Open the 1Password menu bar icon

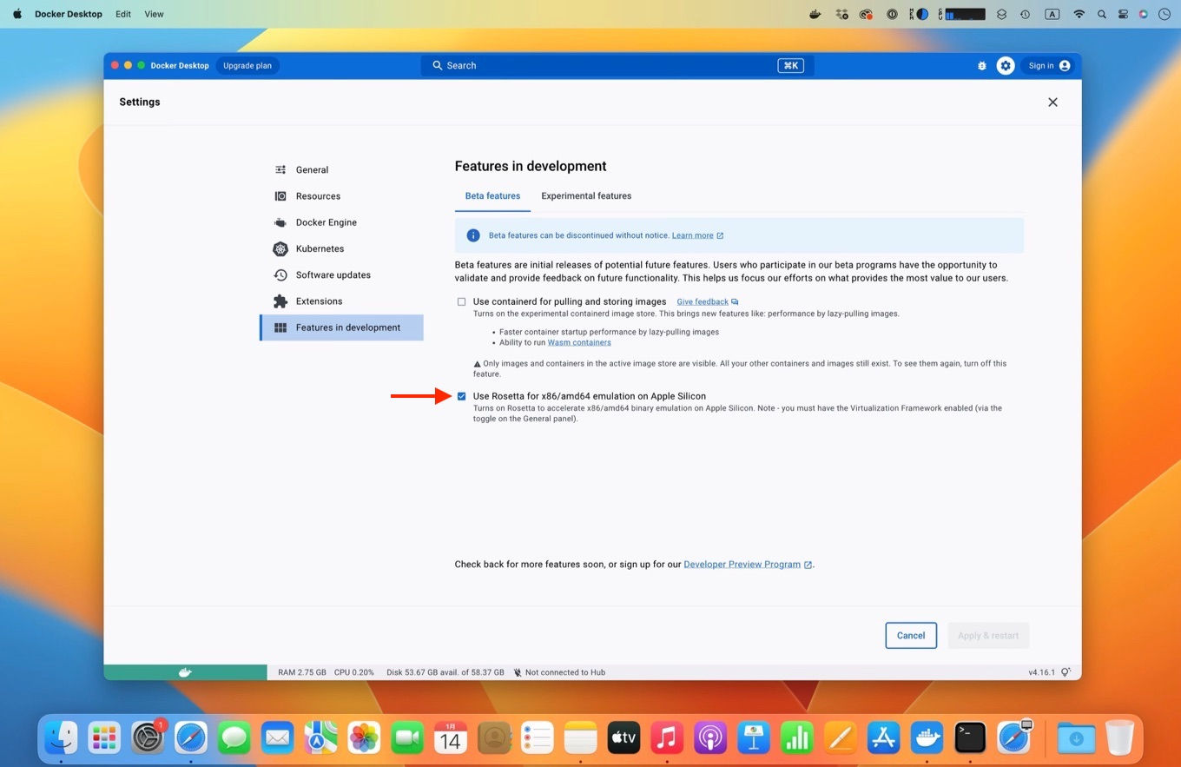coord(892,14)
